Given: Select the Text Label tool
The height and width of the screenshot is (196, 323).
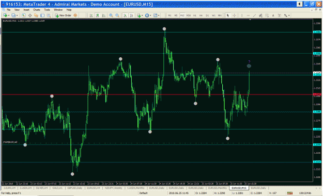Looking at the screenshot, I should point(279,15).
